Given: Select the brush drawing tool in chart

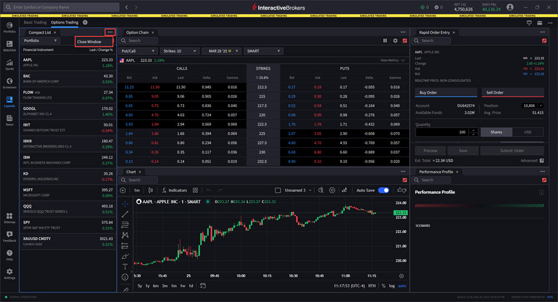Looking at the screenshot, I should point(125,256).
